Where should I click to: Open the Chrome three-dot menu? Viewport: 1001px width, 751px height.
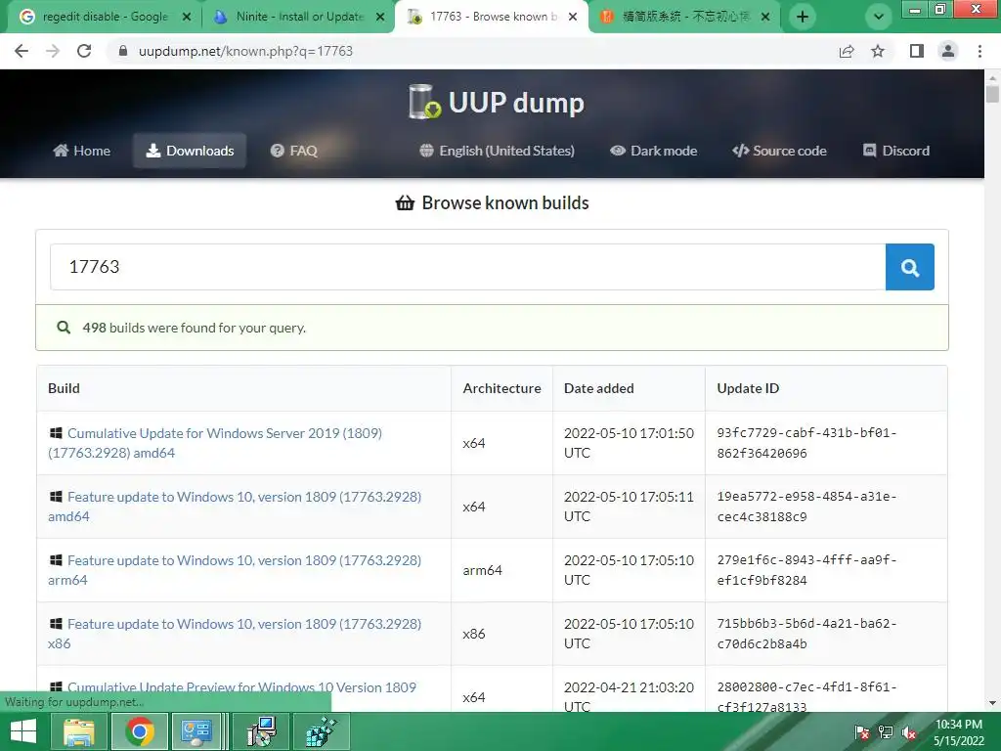[x=979, y=51]
